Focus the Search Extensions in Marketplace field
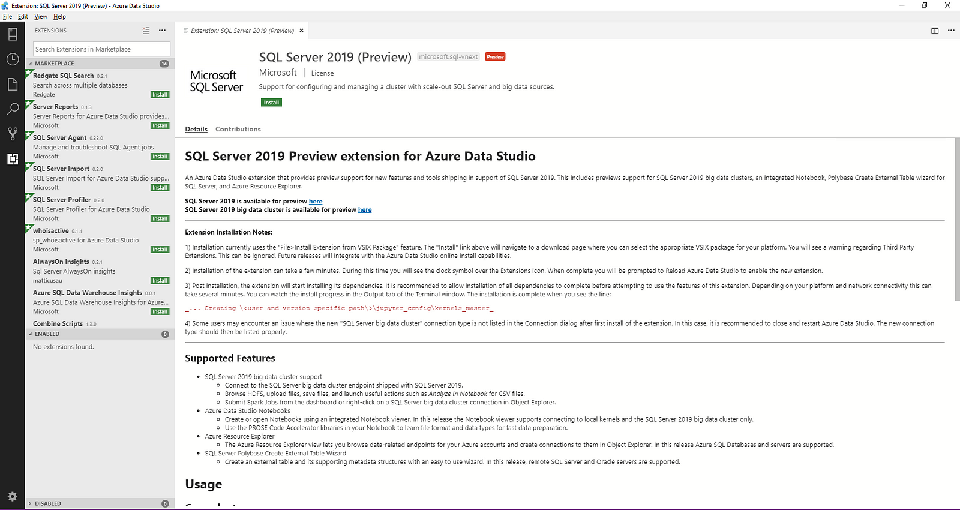 click(x=101, y=49)
